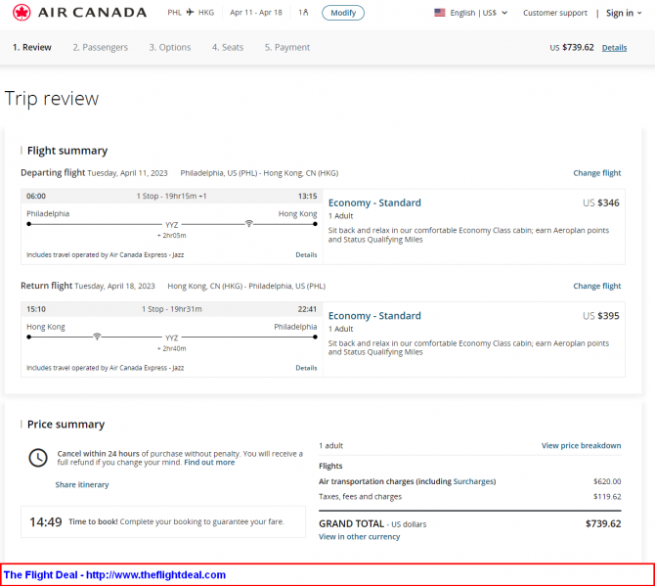Open theflightdeal.com link in footer

point(155,574)
